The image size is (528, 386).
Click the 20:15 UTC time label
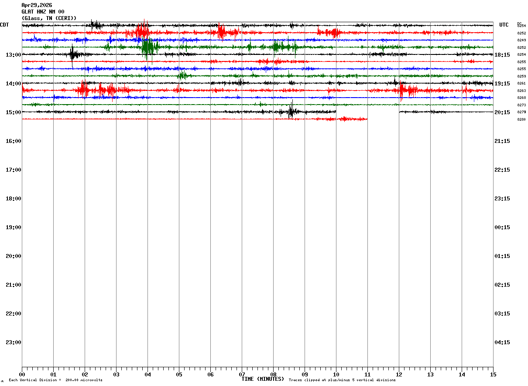coord(502,112)
